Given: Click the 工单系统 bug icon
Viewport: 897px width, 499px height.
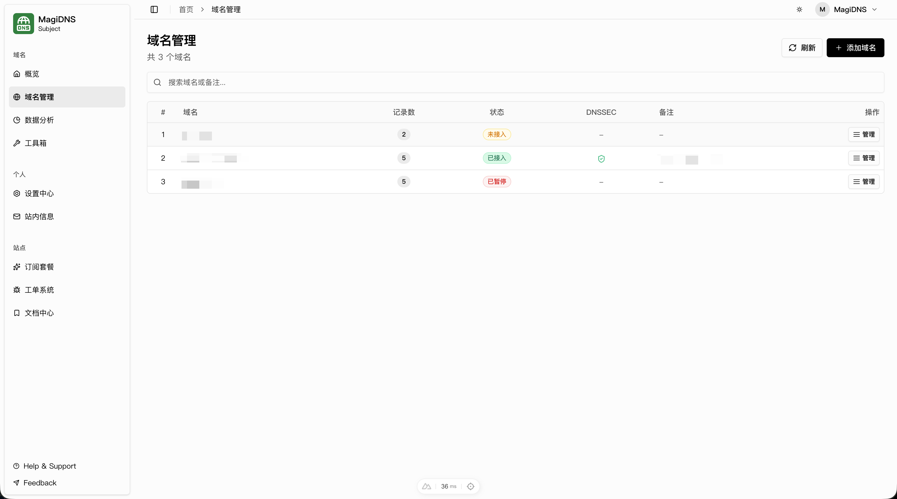Looking at the screenshot, I should 17,290.
